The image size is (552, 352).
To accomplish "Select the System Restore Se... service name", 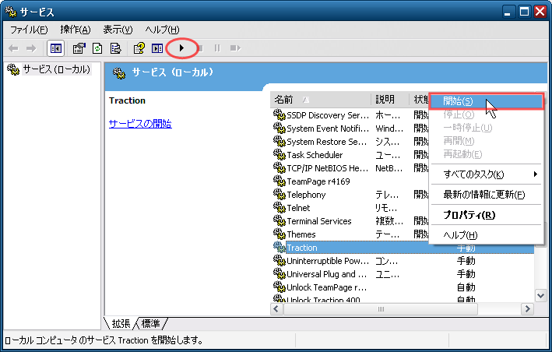I will pos(326,142).
